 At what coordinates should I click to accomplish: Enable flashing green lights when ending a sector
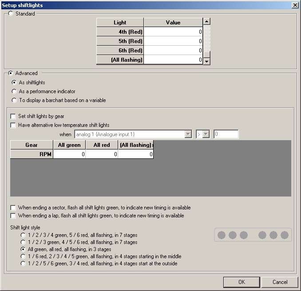click(13, 208)
